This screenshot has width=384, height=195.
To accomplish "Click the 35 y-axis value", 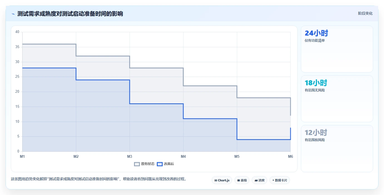I will pyautogui.click(x=17, y=47).
